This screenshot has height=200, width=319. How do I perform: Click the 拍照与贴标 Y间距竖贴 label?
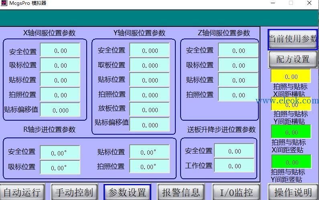point(288,176)
